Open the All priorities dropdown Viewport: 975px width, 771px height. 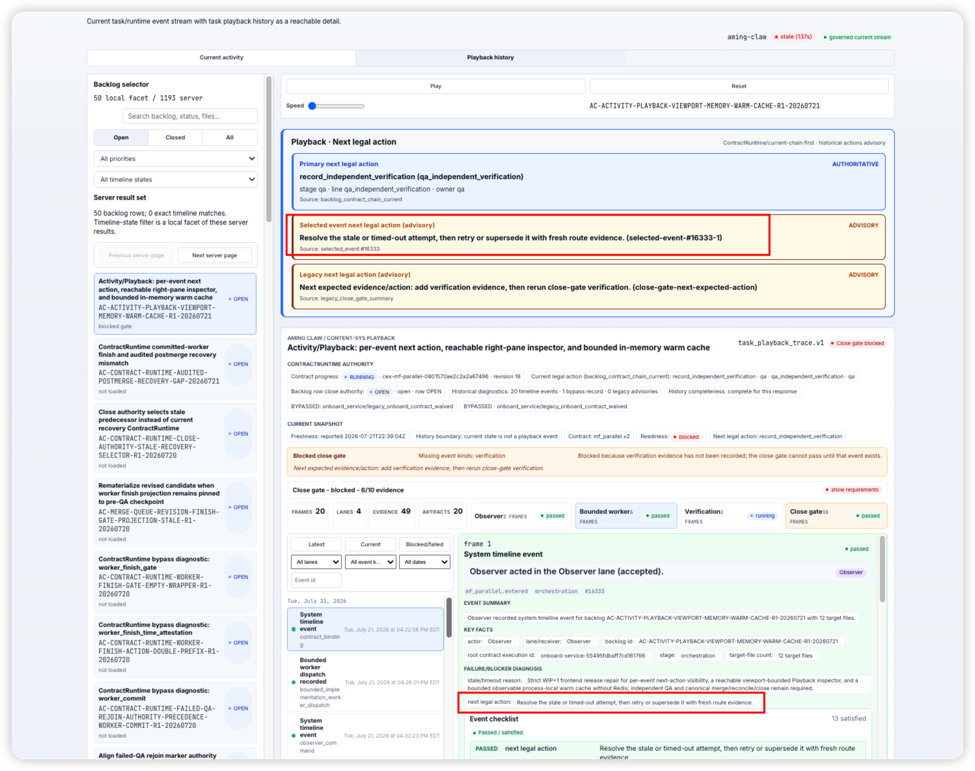tap(176, 159)
